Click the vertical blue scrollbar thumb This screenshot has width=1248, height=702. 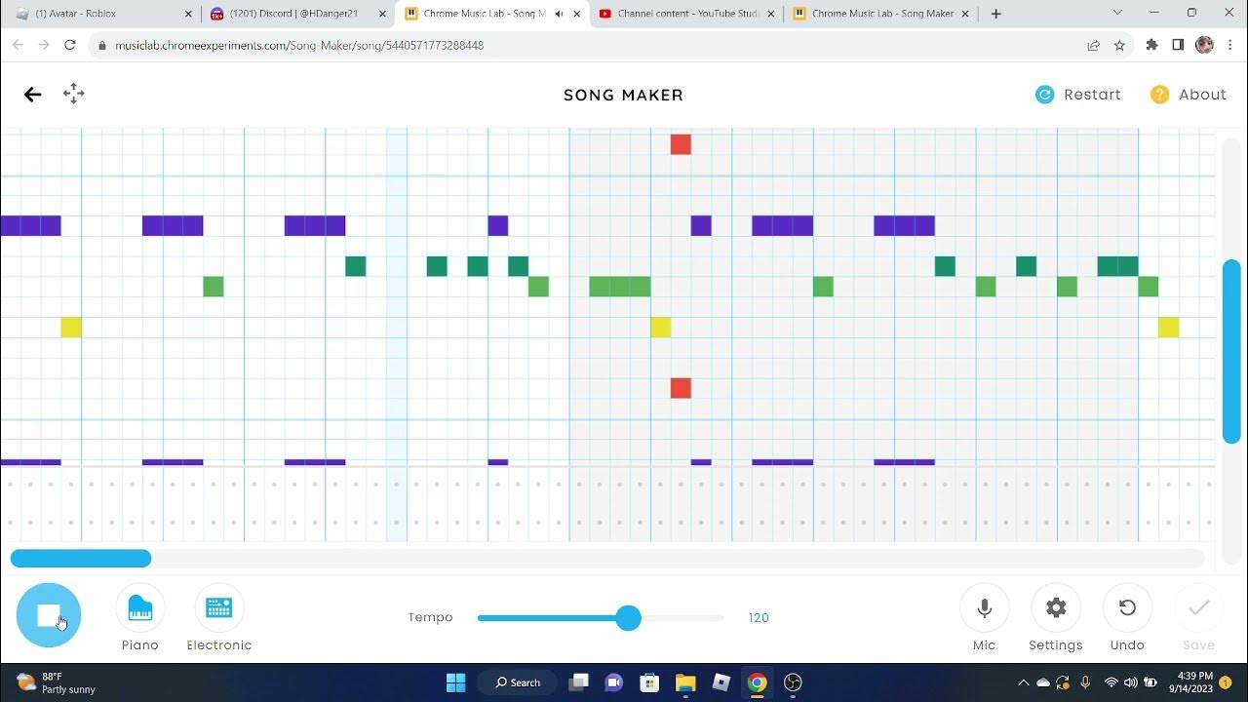coord(1231,352)
